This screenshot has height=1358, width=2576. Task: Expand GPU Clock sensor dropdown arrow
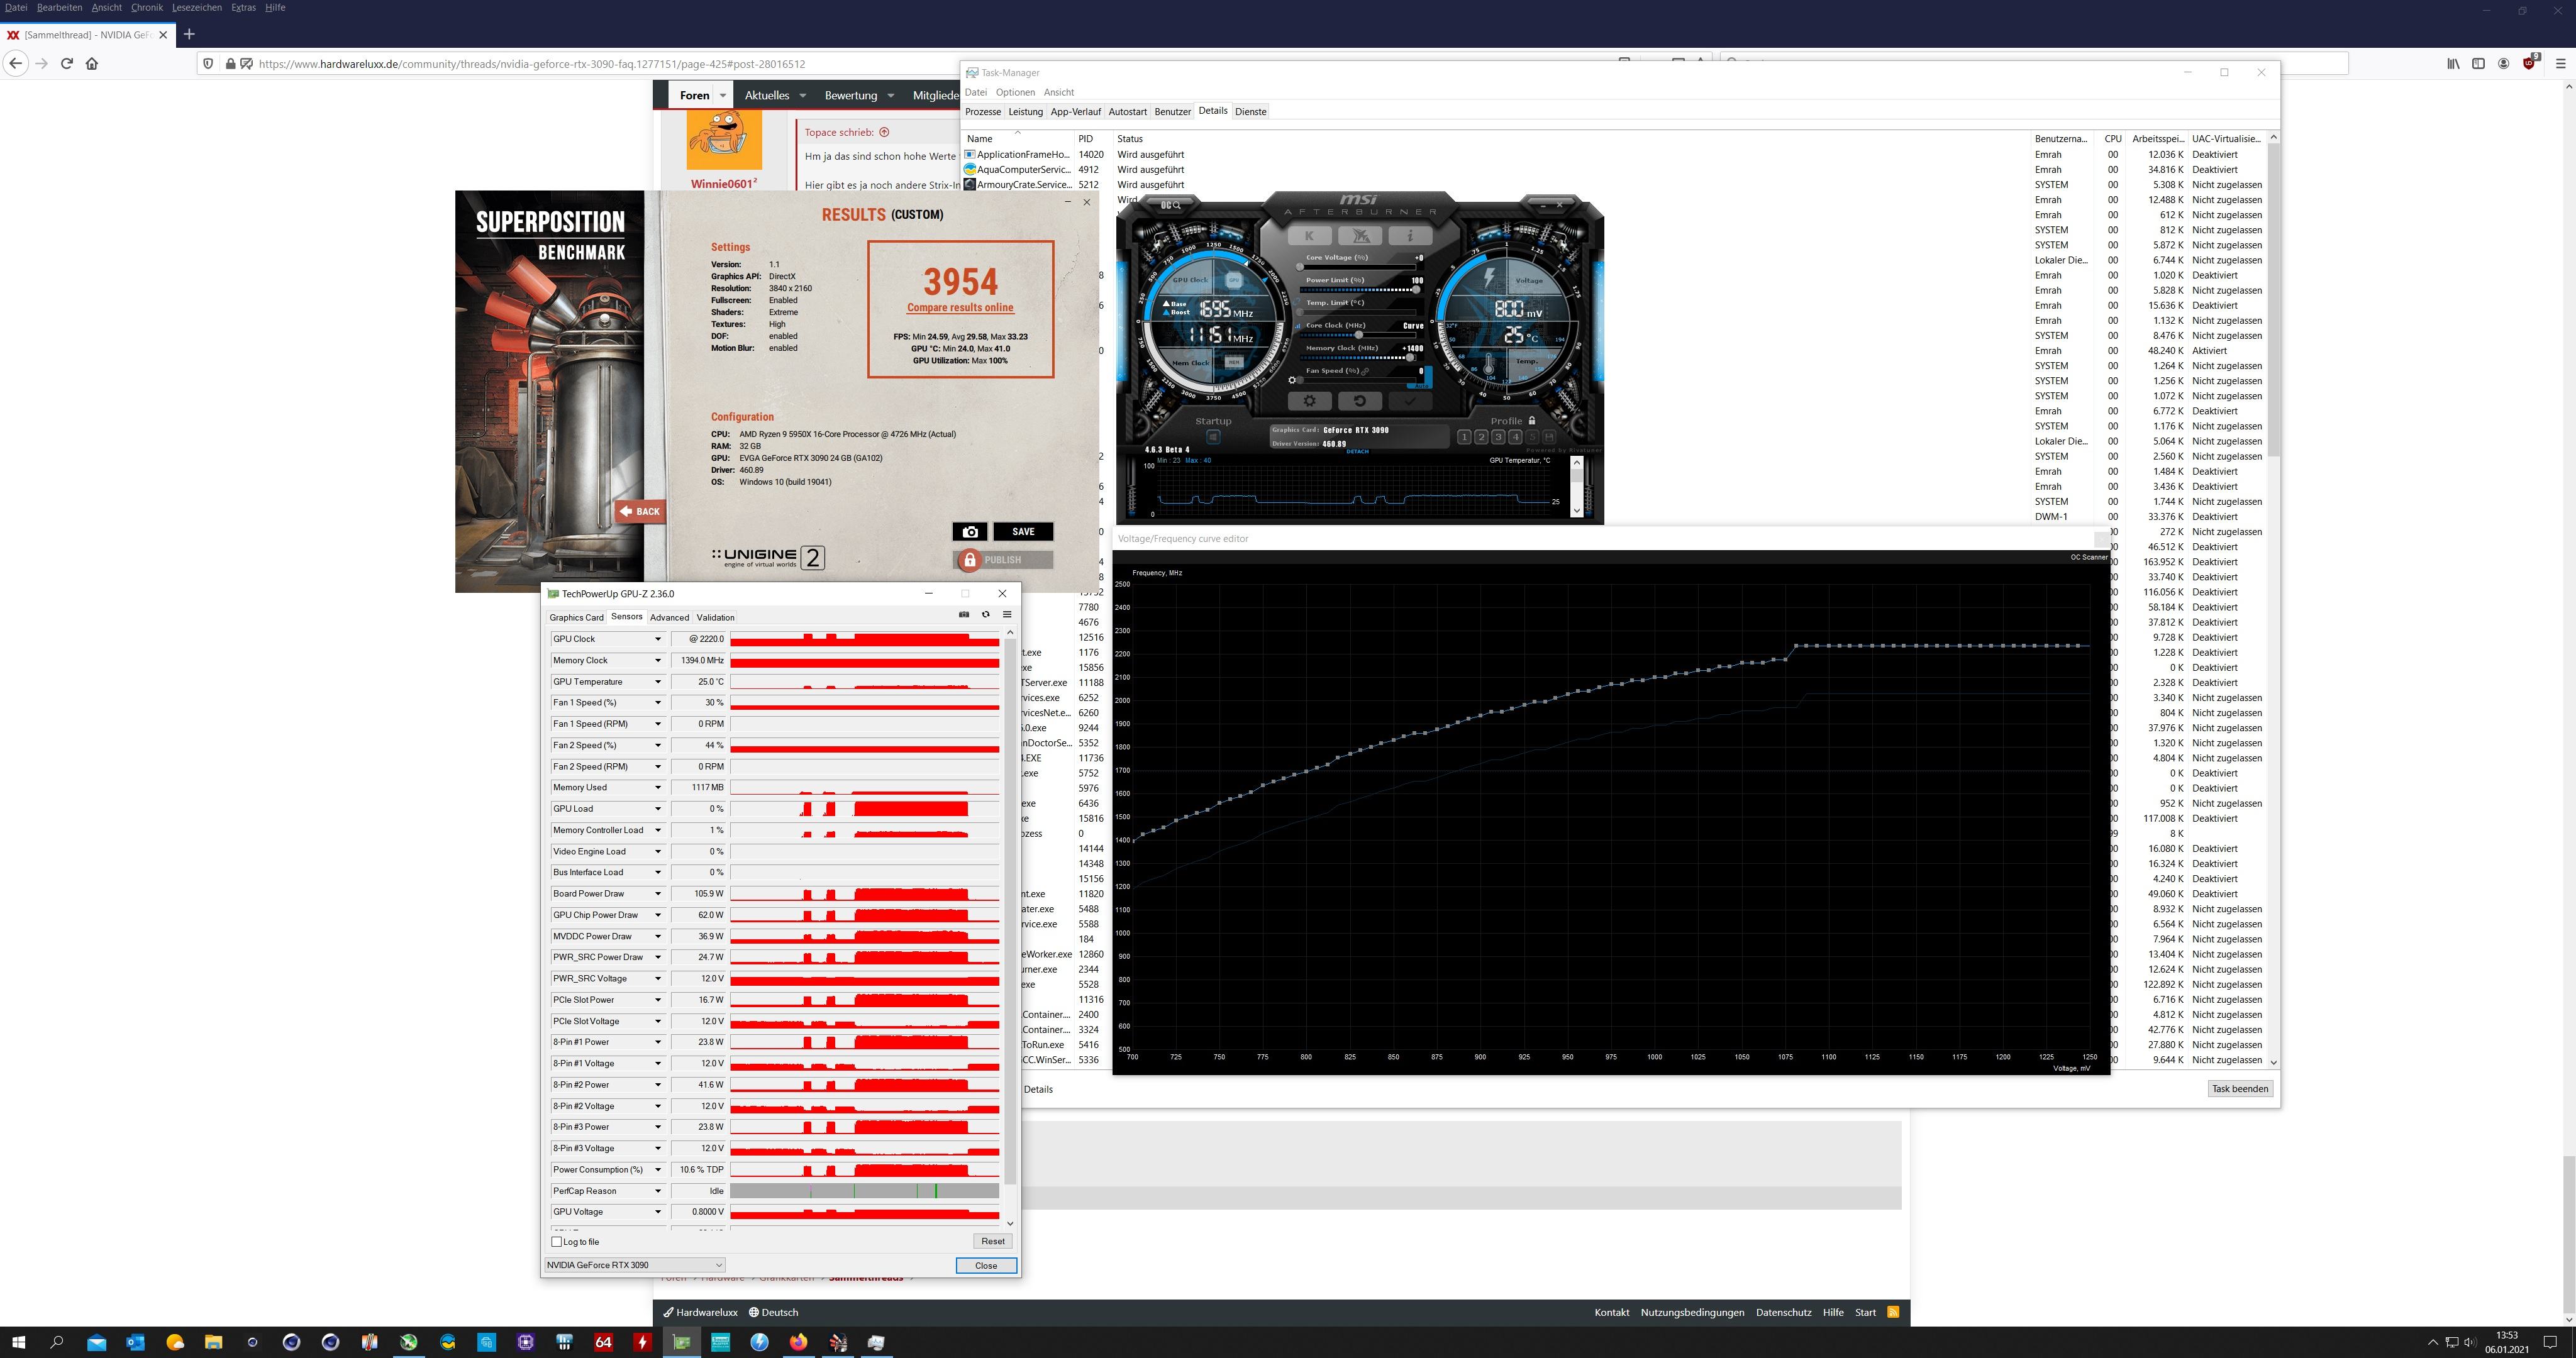coord(658,639)
